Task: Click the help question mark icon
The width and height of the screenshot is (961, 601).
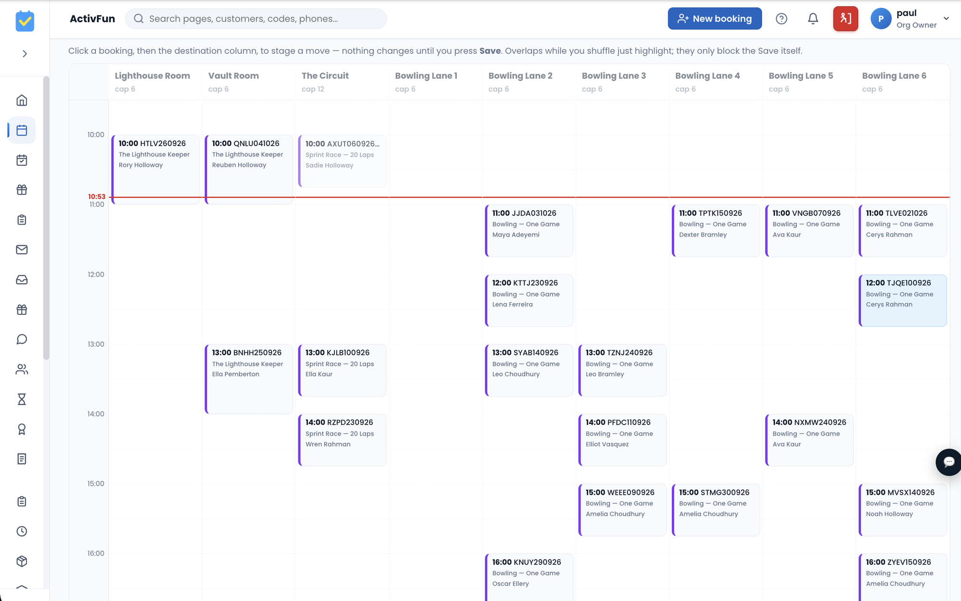Action: click(x=781, y=19)
